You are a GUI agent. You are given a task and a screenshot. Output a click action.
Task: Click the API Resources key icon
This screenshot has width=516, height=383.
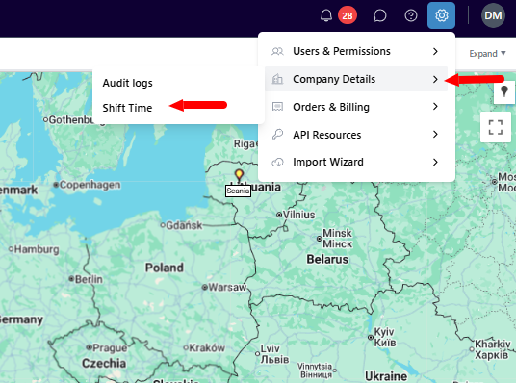(277, 135)
